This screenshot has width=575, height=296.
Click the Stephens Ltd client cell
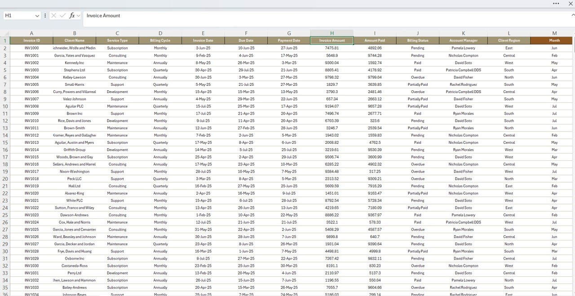tap(75, 70)
